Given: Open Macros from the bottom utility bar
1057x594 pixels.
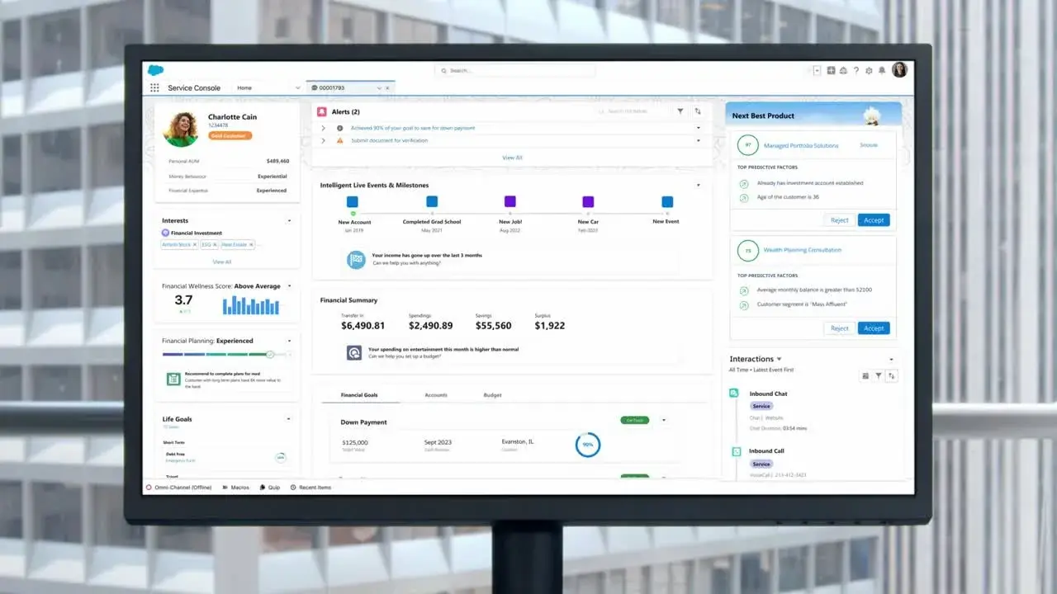Looking at the screenshot, I should (236, 487).
